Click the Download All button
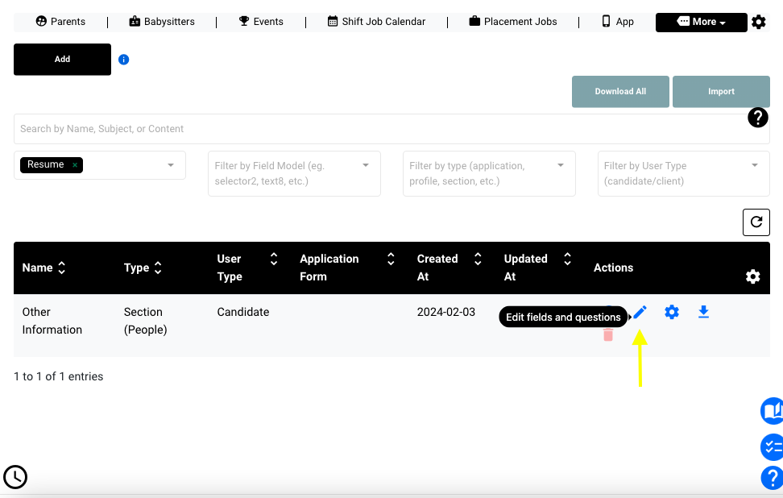Screen dimensions: 783x498 coord(620,92)
